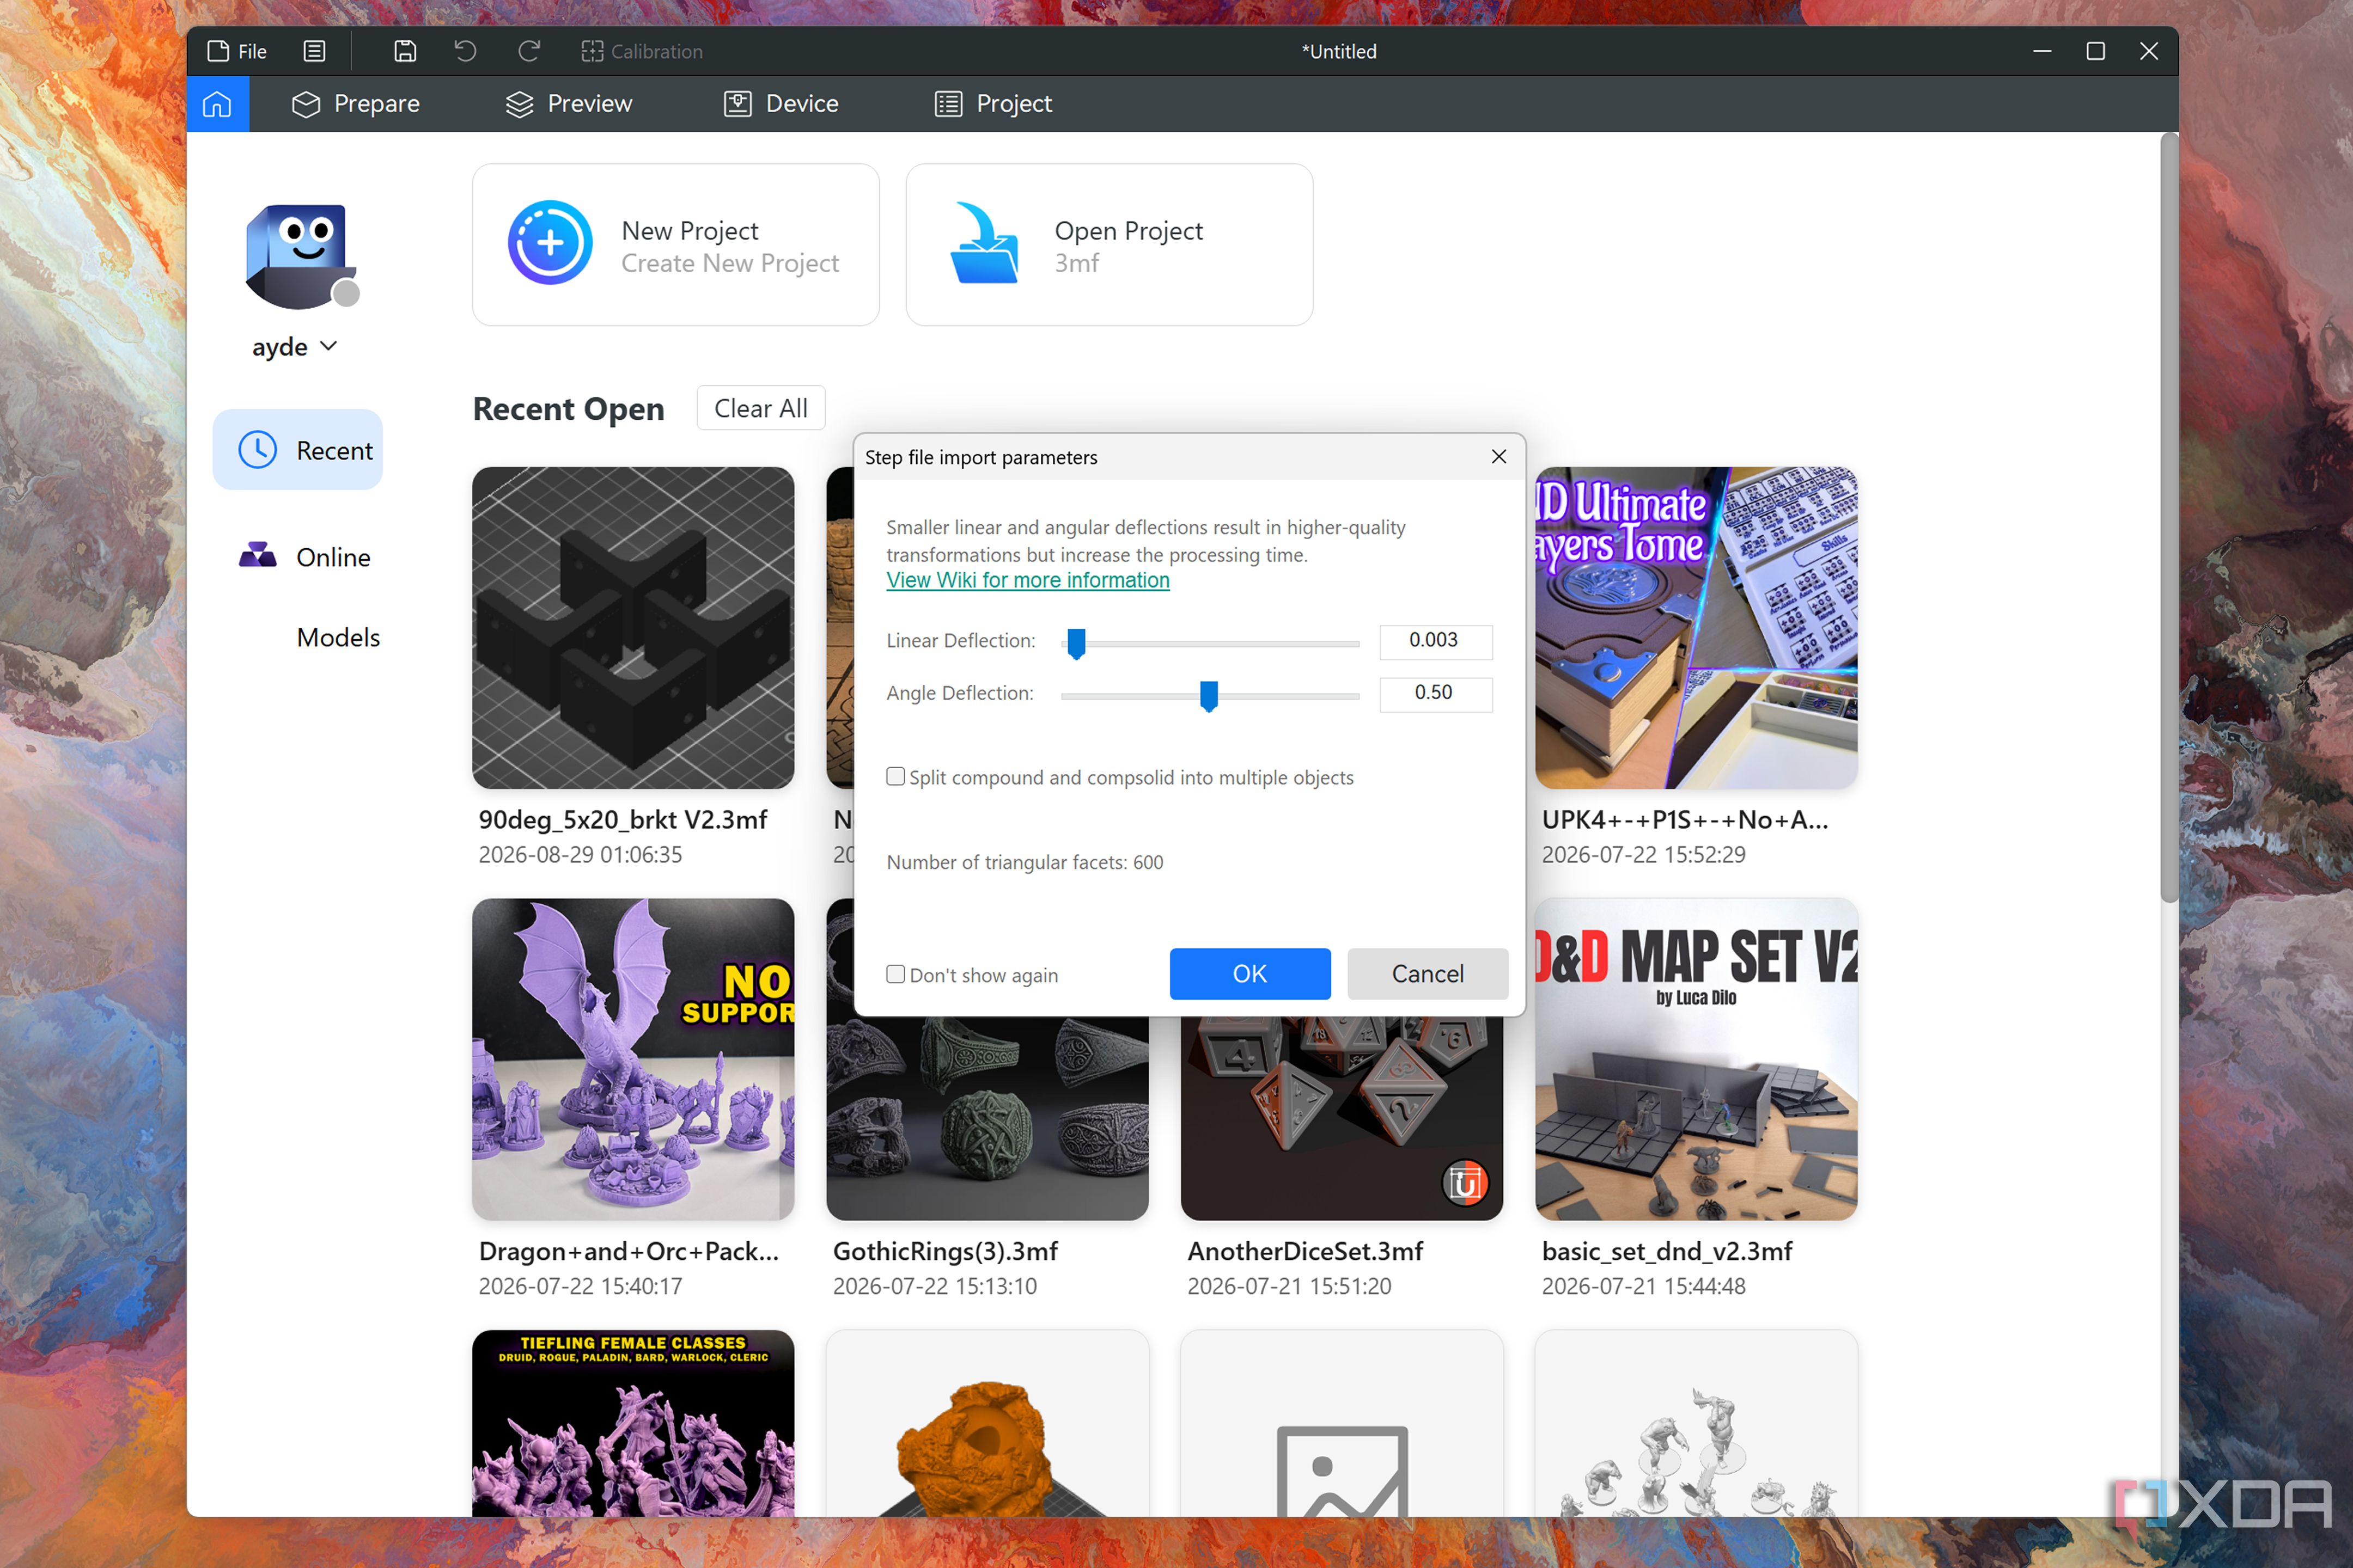The width and height of the screenshot is (2353, 1568).
Task: Check the Don't show again box
Action: point(895,974)
